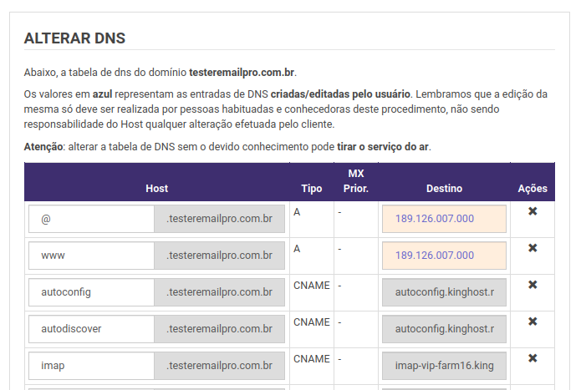
Task: Edit destination IP for www record
Action: coord(444,256)
